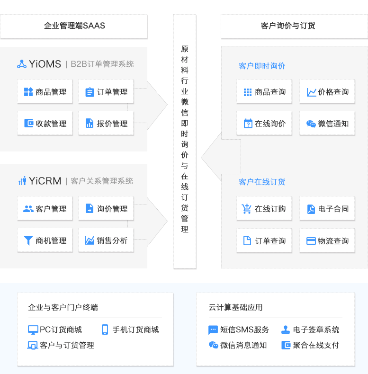The image size is (368, 374).
Task: Click the PC订货商城 monitor icon
Action: coord(33,330)
